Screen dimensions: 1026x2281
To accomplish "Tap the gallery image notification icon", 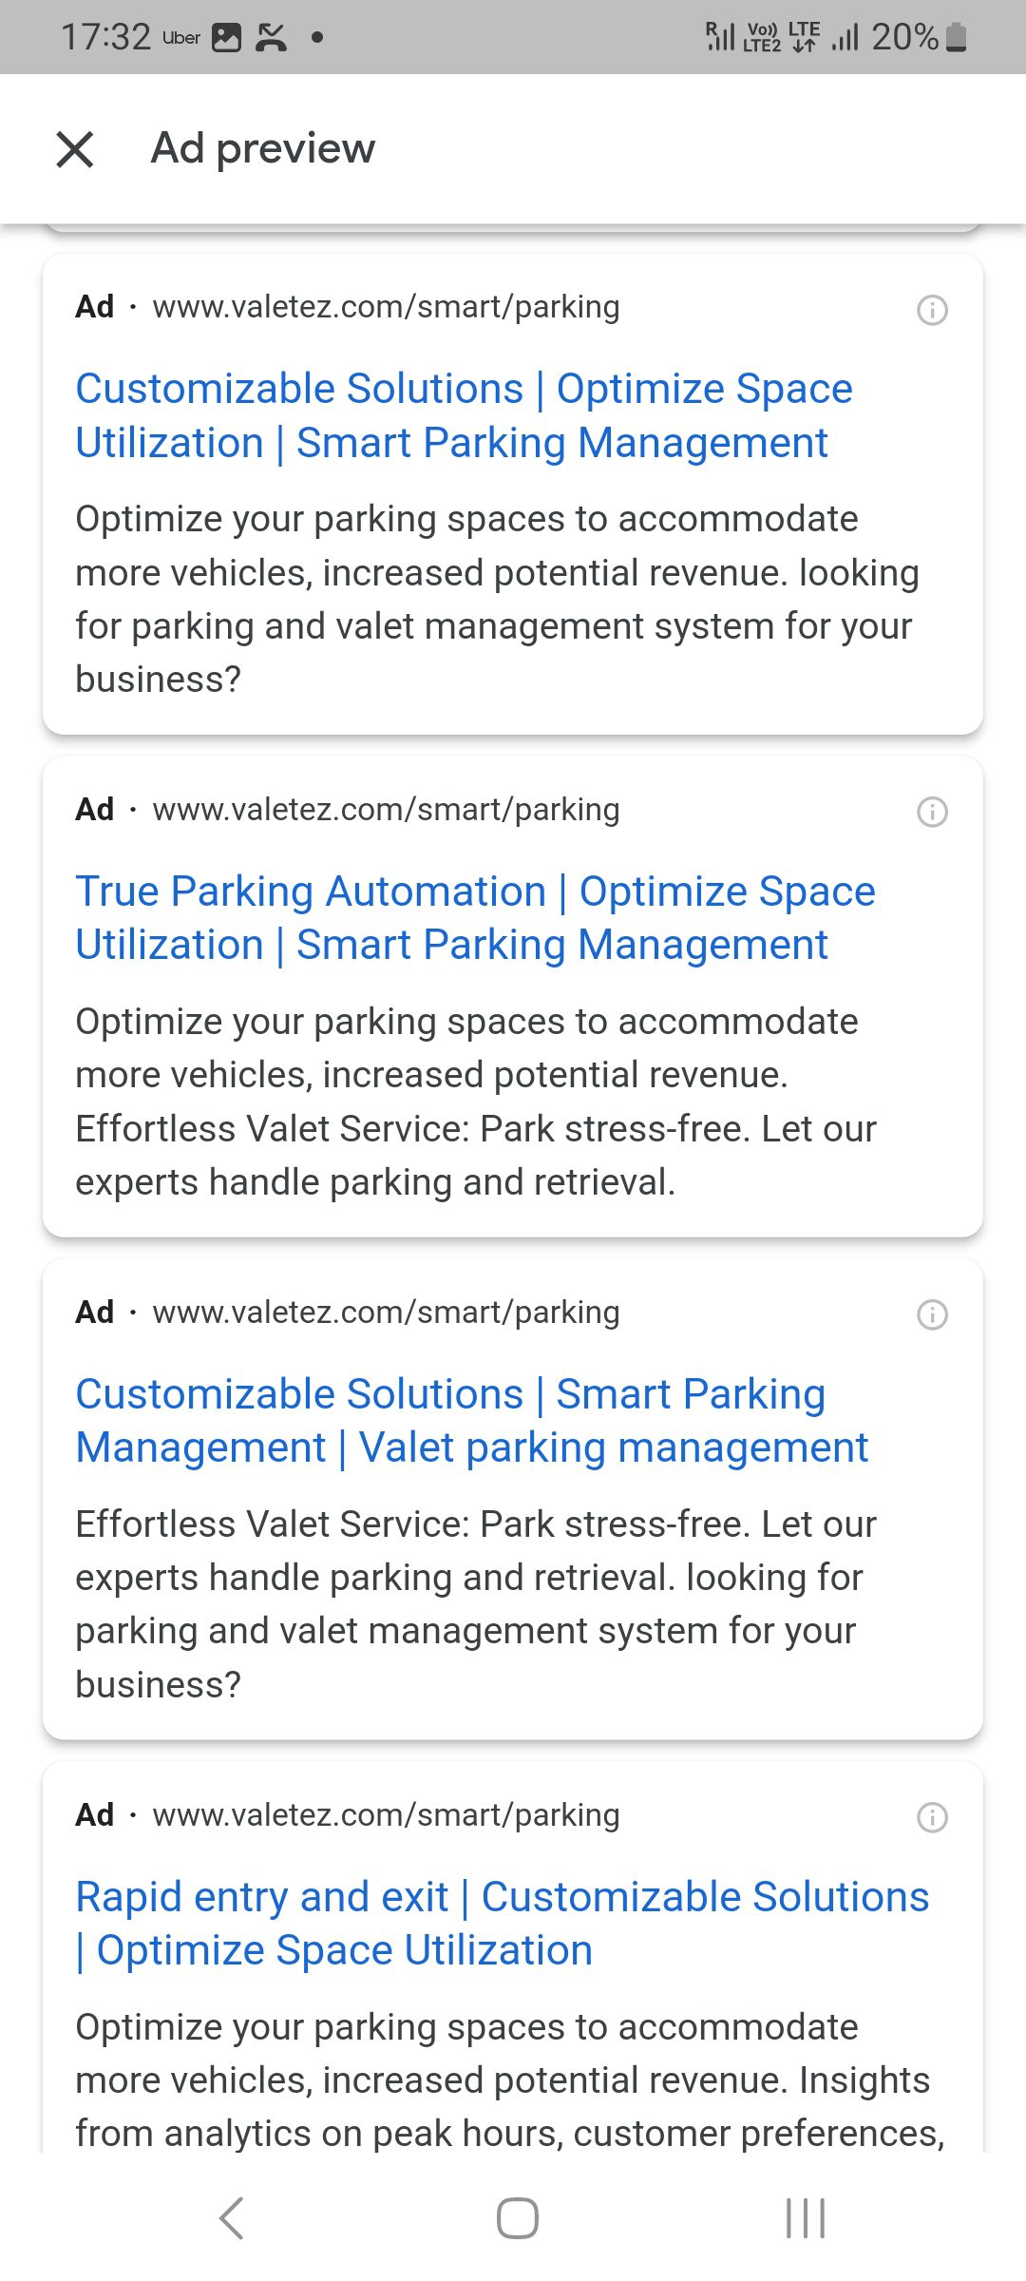I will tap(226, 38).
